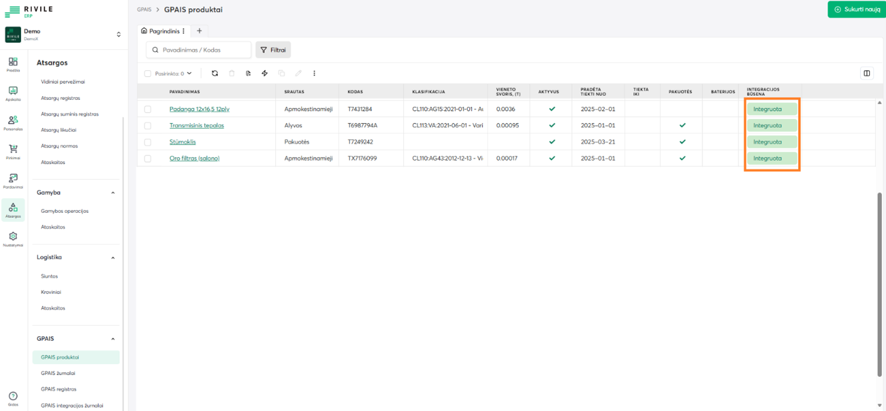
Task: Toggle the column layout icon at table right
Action: pyautogui.click(x=867, y=73)
